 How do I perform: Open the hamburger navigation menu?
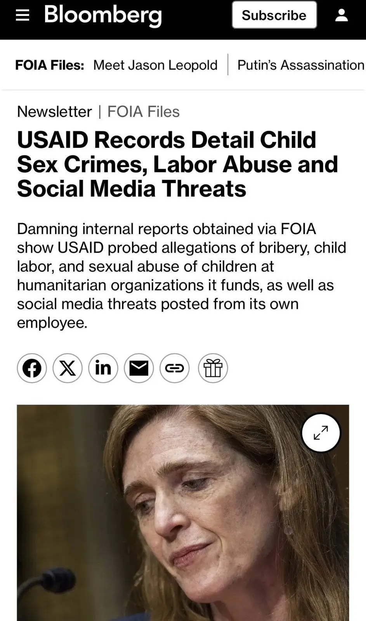[x=23, y=15]
